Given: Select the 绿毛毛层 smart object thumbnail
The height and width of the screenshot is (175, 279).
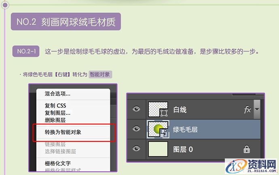Looking at the screenshot, I should 158,129.
